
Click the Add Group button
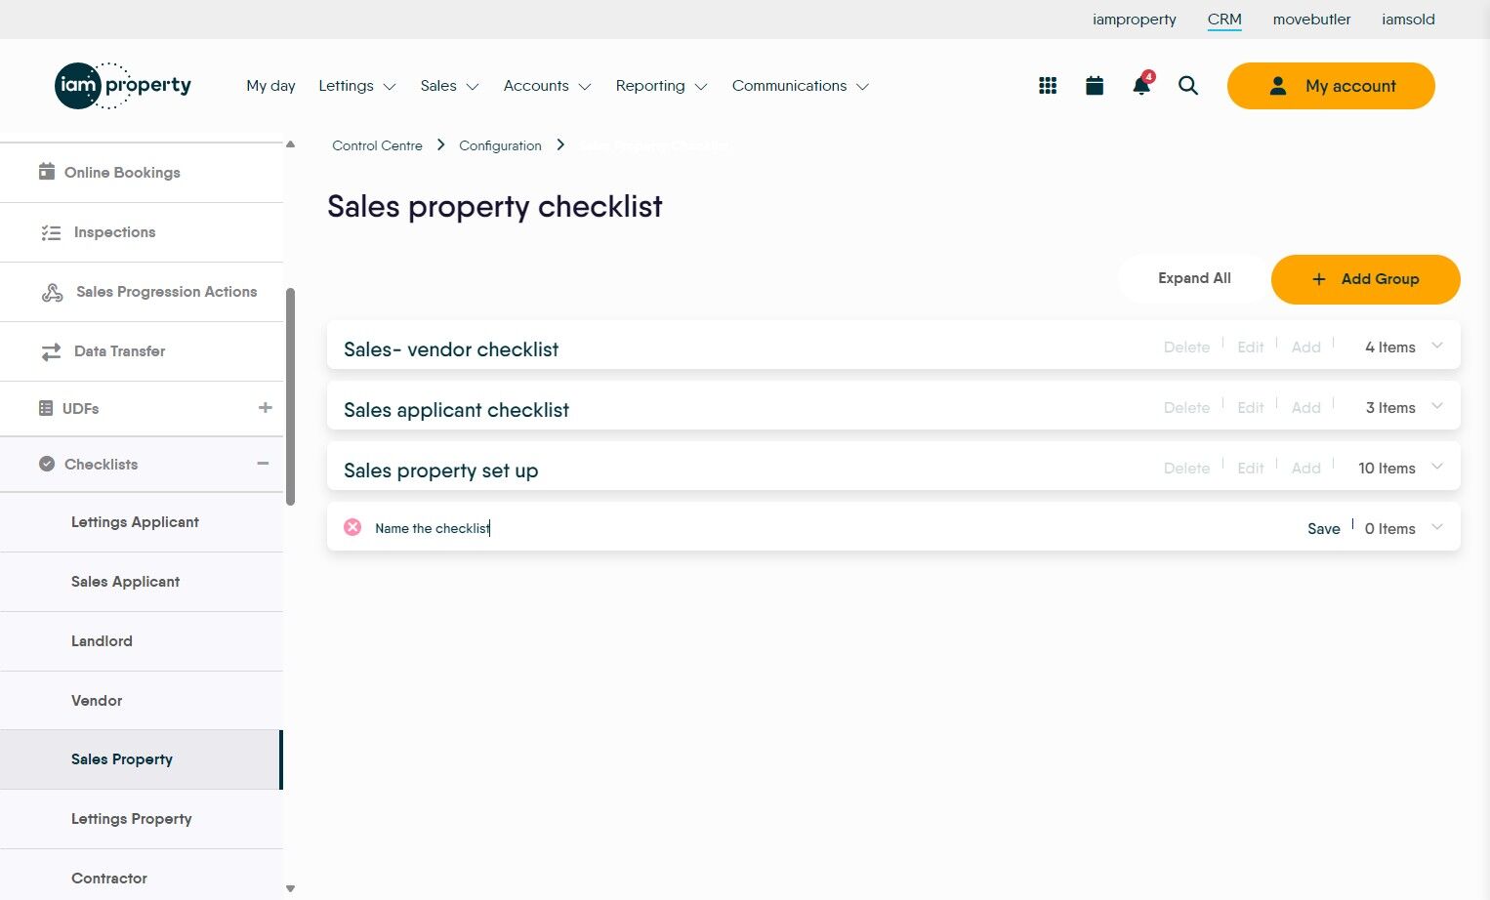click(x=1365, y=279)
